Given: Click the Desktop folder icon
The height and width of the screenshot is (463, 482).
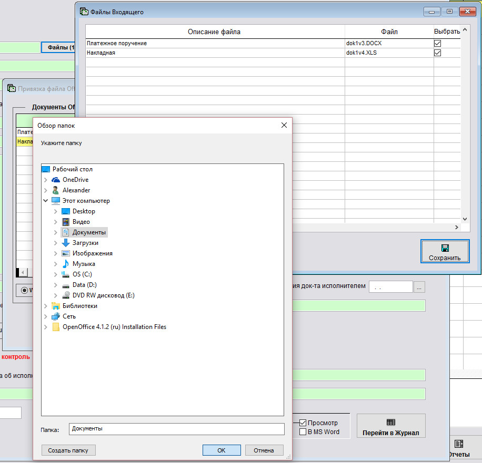Looking at the screenshot, I should (65, 211).
